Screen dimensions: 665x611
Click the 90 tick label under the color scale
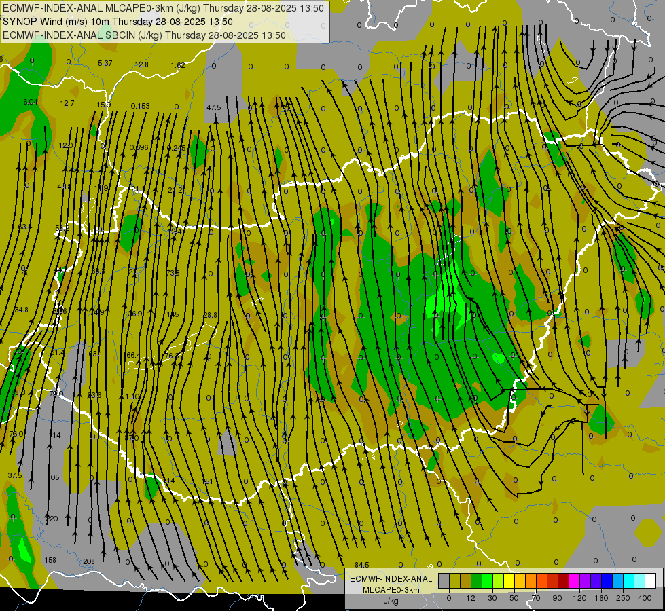(557, 598)
